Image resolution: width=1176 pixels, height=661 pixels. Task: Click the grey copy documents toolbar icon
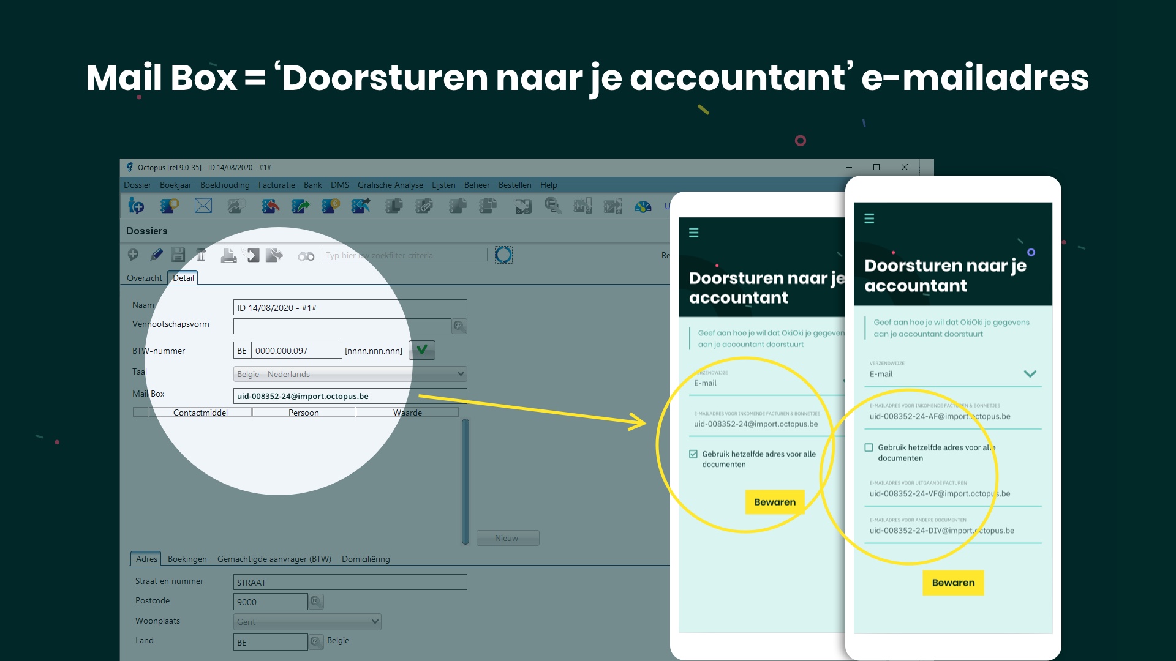coord(394,206)
